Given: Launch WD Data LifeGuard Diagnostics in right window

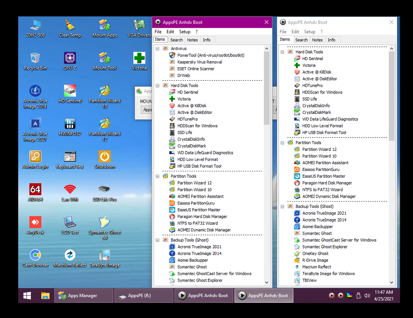Looking at the screenshot, I should pos(330,119).
